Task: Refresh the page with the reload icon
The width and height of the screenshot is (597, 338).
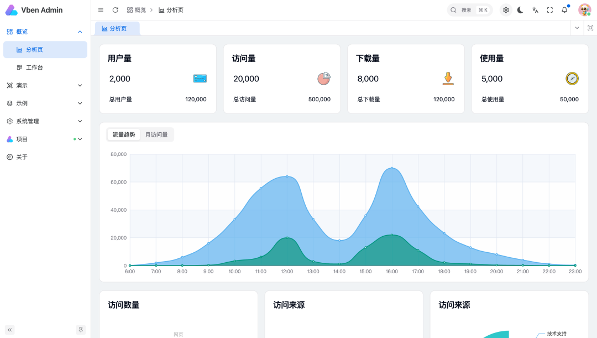Action: point(115,9)
